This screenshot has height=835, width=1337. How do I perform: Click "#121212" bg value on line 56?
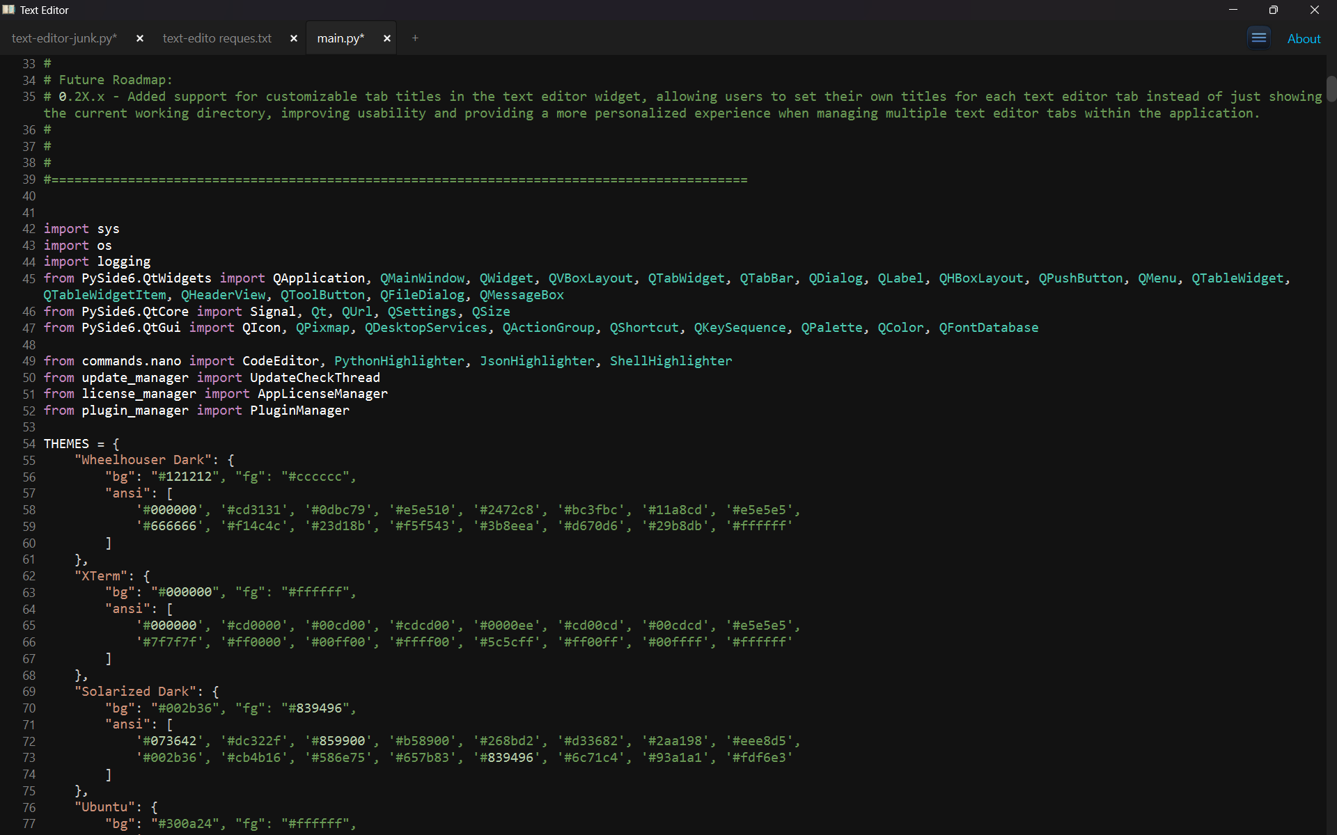click(x=185, y=477)
